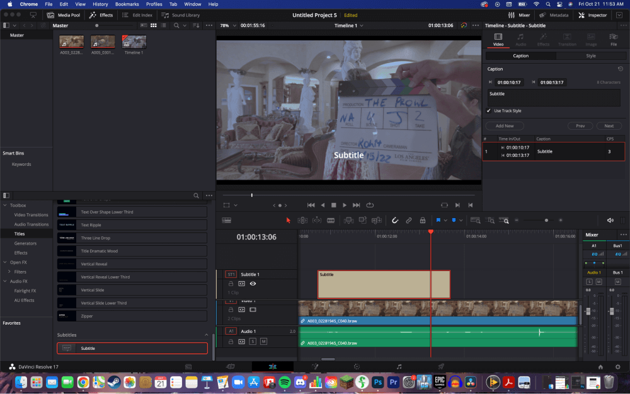The image size is (630, 394).
Task: Select the Blade Edit Mode tool
Action: [x=331, y=220]
